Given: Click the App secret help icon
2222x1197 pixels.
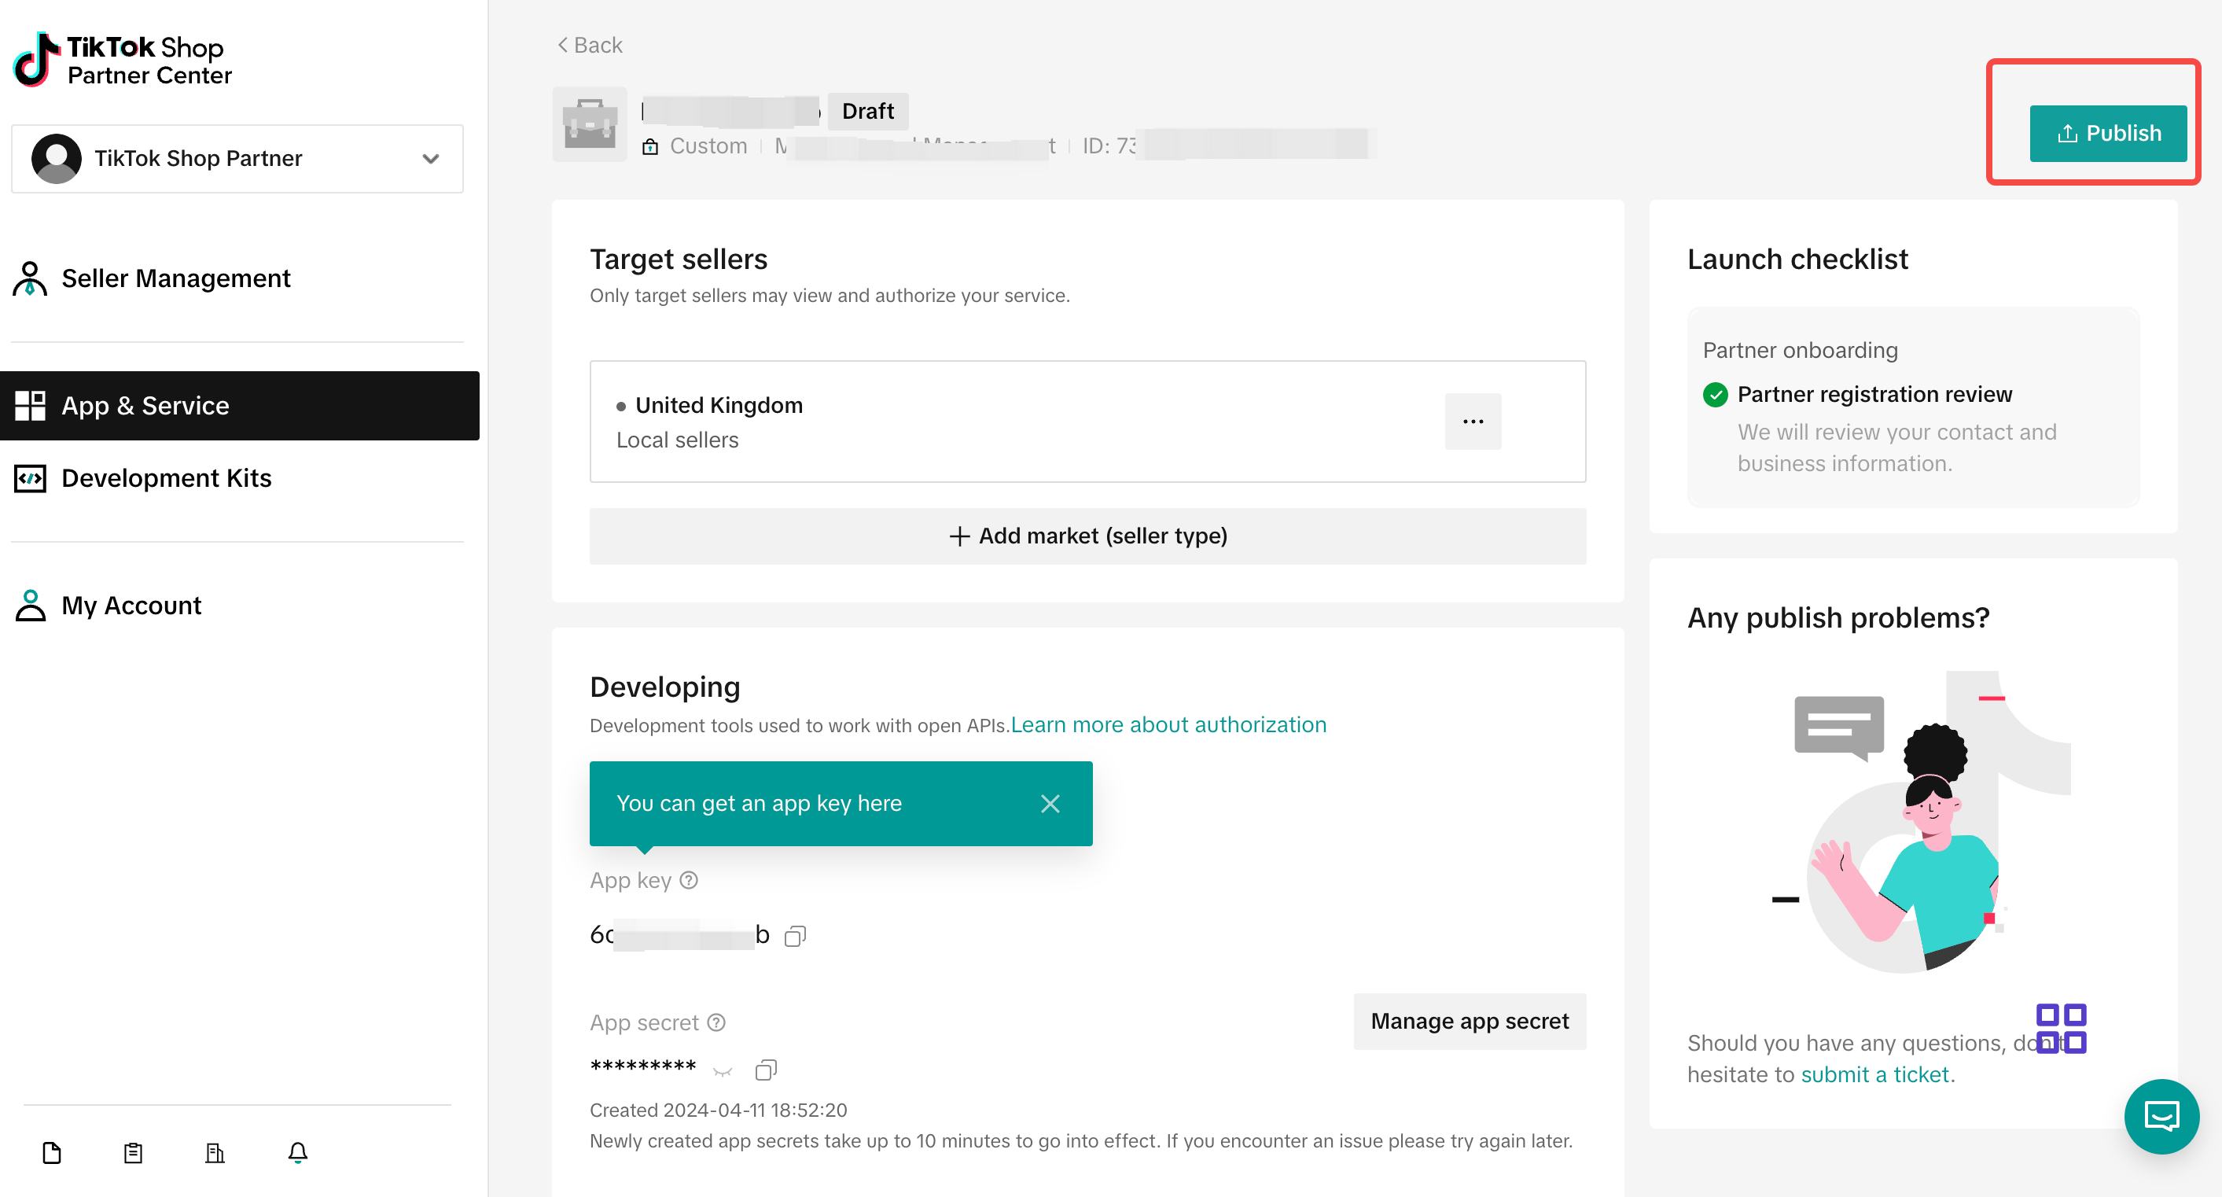Looking at the screenshot, I should coord(716,1022).
